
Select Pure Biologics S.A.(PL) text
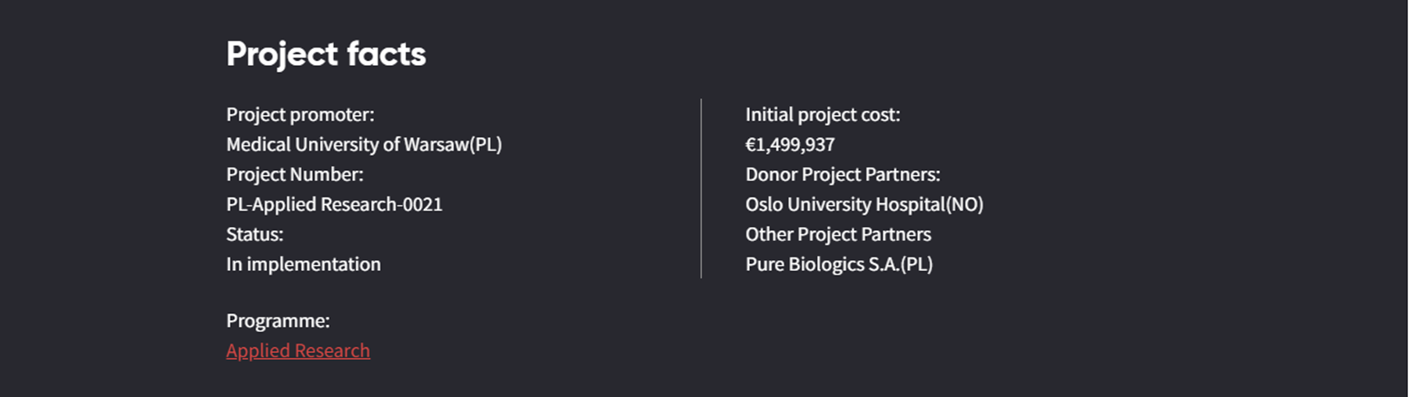pos(839,264)
